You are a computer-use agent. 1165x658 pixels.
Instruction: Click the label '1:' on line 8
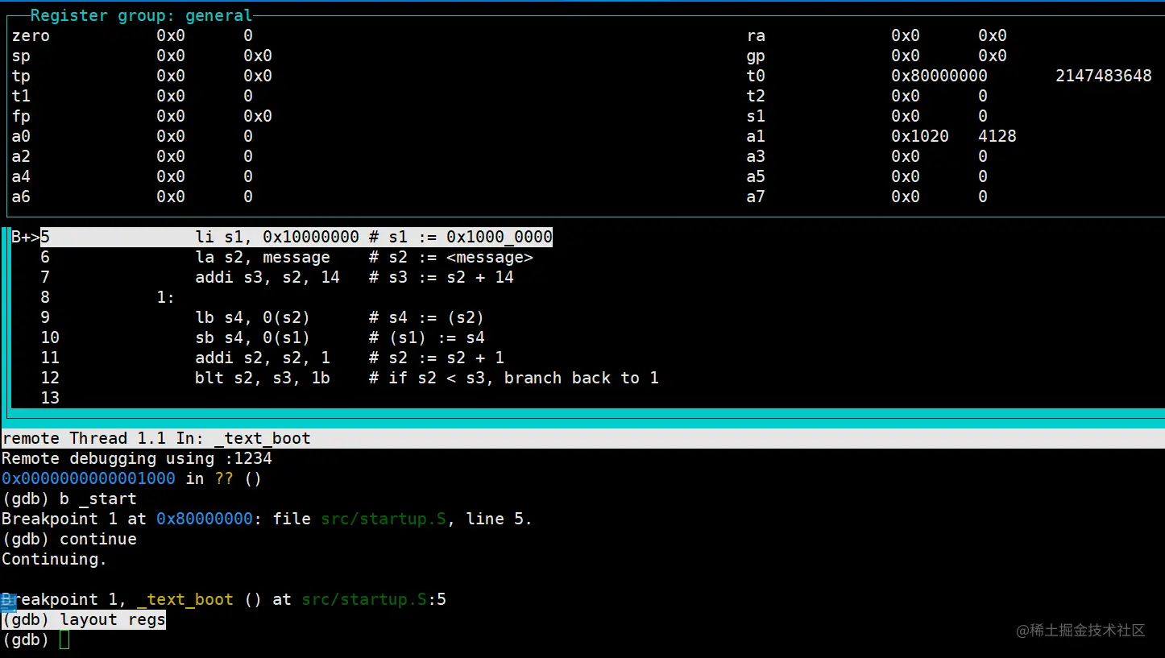pyautogui.click(x=166, y=297)
